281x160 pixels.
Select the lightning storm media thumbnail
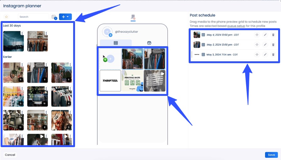pyautogui.click(x=13, y=41)
